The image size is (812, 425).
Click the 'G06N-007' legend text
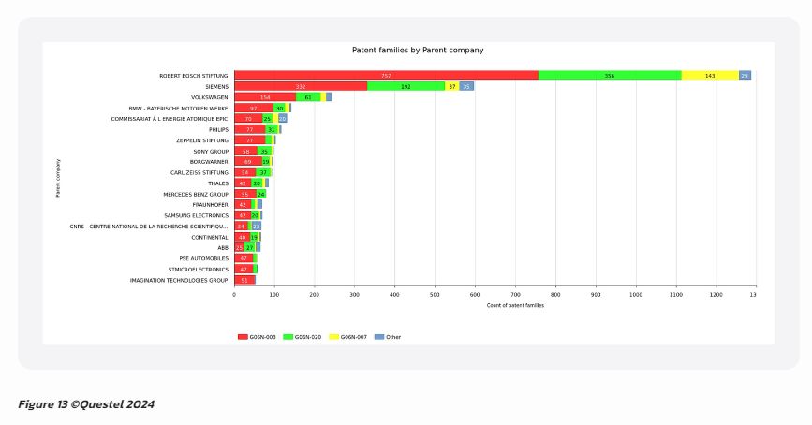(x=354, y=337)
